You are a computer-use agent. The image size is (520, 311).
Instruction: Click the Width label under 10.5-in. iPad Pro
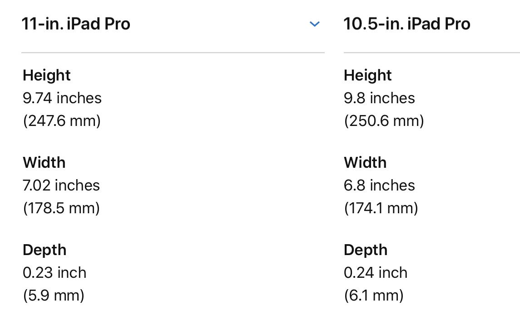365,162
